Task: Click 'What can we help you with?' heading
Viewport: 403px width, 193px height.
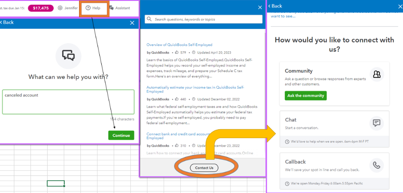Action: coord(68,77)
